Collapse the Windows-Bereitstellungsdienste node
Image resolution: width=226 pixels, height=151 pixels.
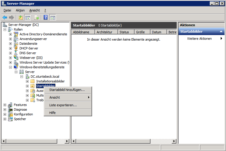tap(10, 67)
